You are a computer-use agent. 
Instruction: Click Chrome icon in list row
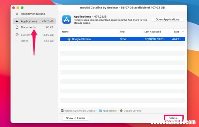(69, 39)
